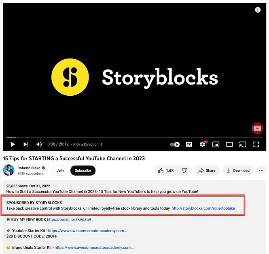The width and height of the screenshot is (269, 254).
Task: Dislike the video
Action: [185, 170]
